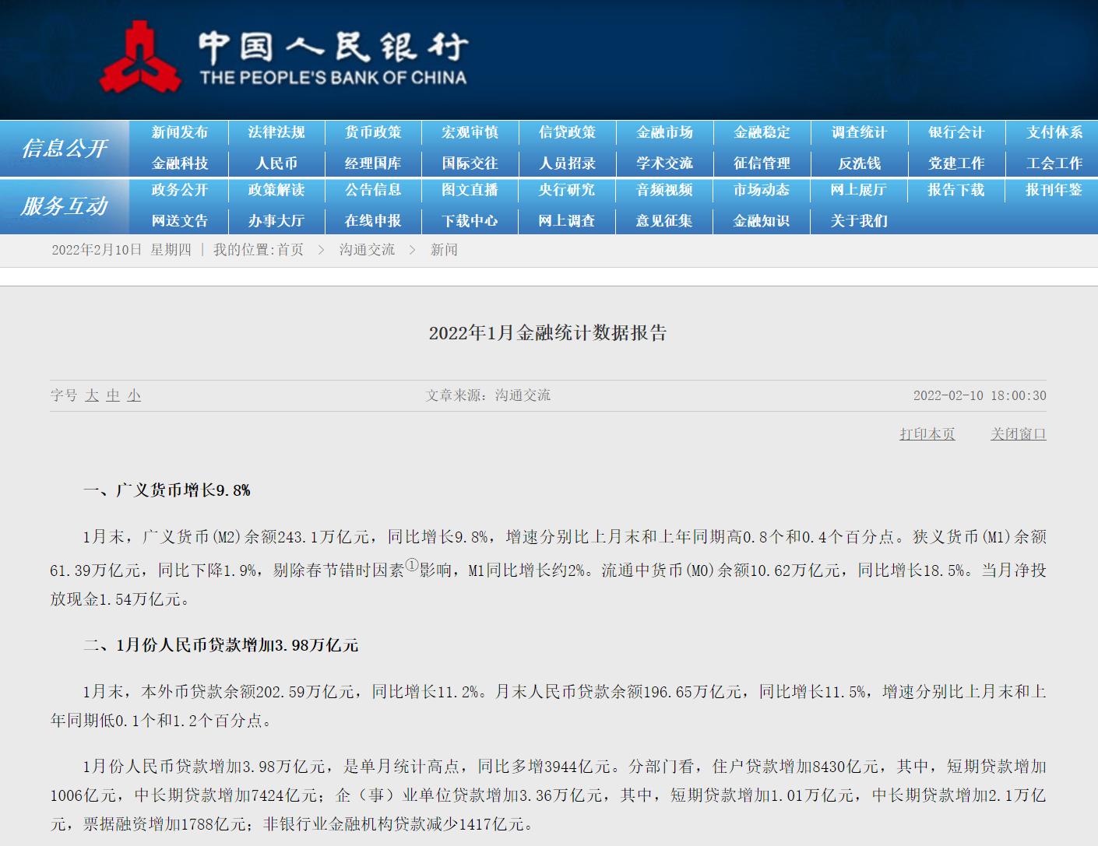Image resolution: width=1098 pixels, height=846 pixels.
Task: Select 宏观审慎 in the navigation bar
Action: tap(470, 132)
